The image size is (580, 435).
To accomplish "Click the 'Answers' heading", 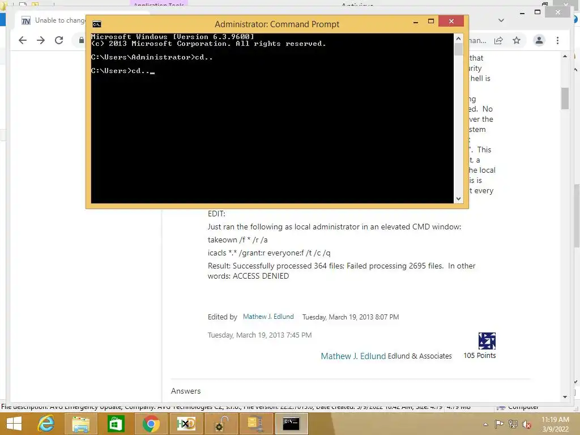I will [x=186, y=391].
